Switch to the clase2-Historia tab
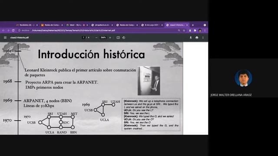Screen dimensions: 278x156 tap(176, 25)
